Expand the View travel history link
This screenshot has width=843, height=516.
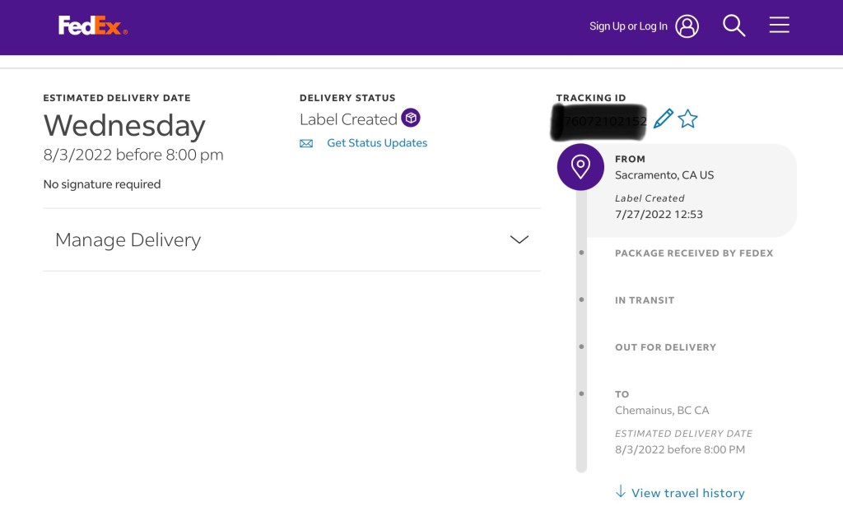coord(687,493)
